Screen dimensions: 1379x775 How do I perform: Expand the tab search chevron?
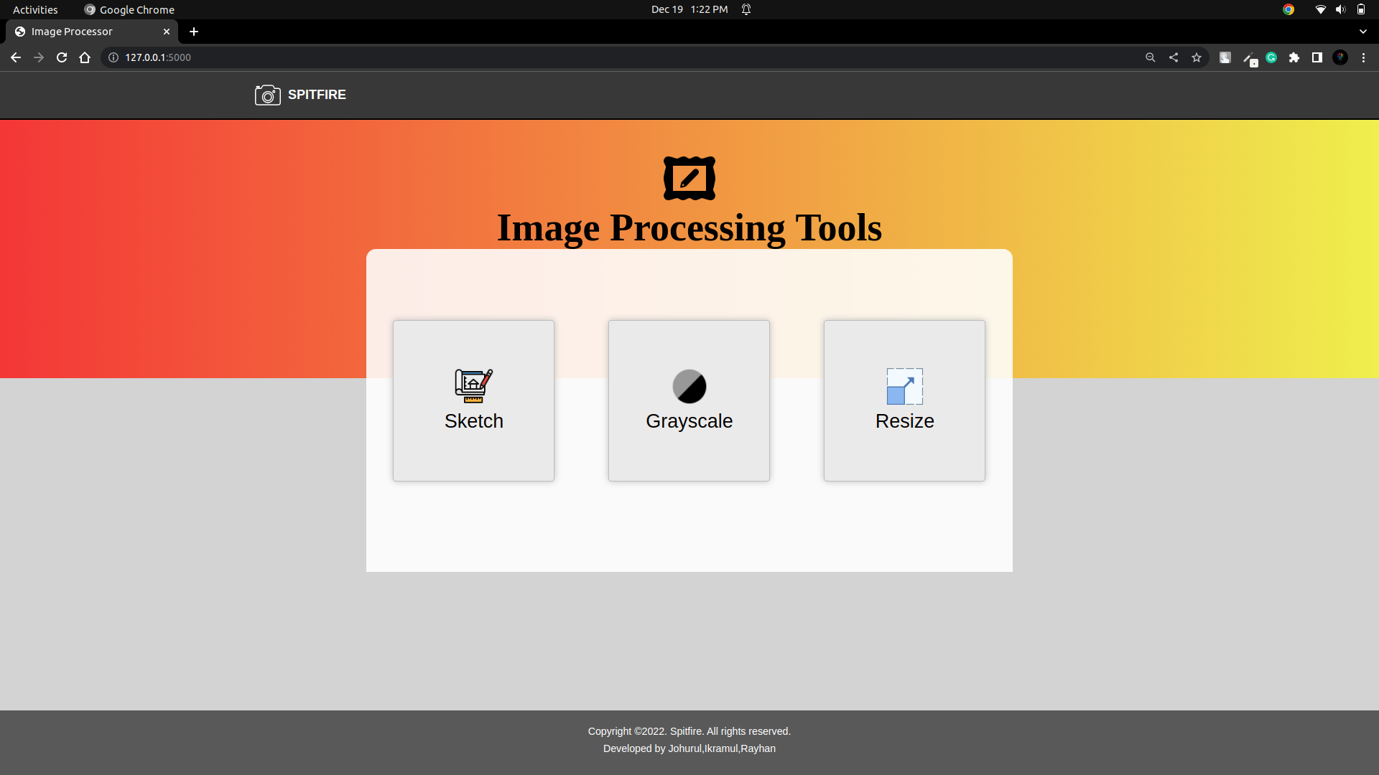pos(1363,32)
